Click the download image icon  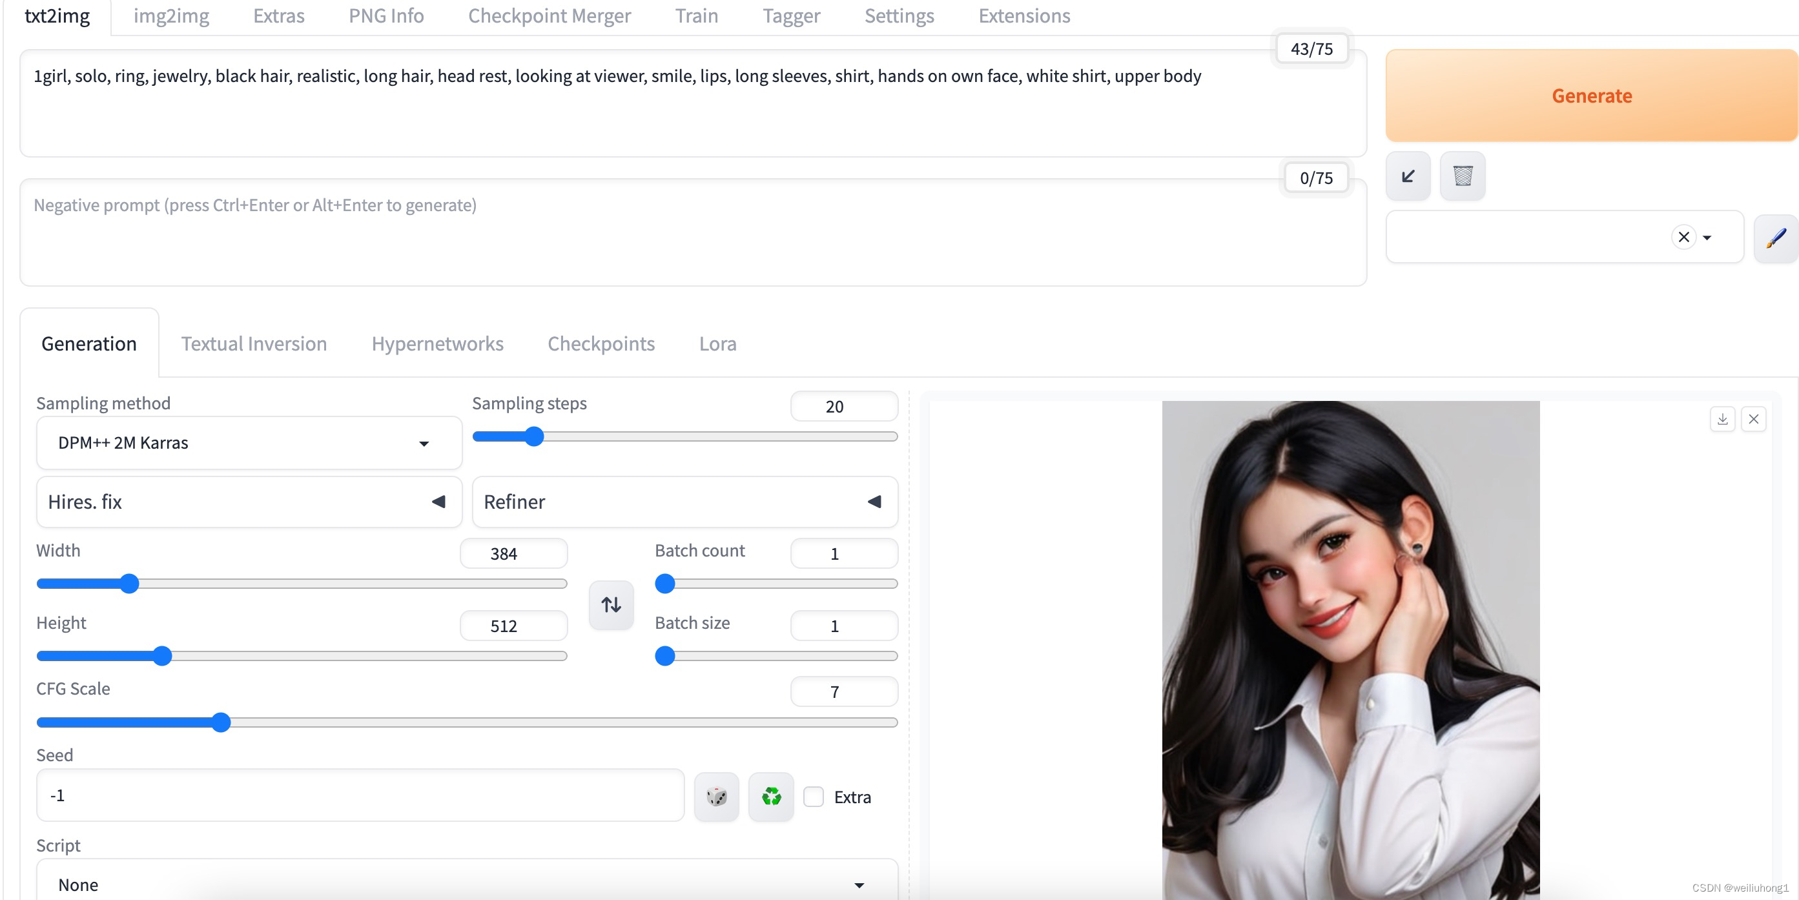pyautogui.click(x=1723, y=419)
